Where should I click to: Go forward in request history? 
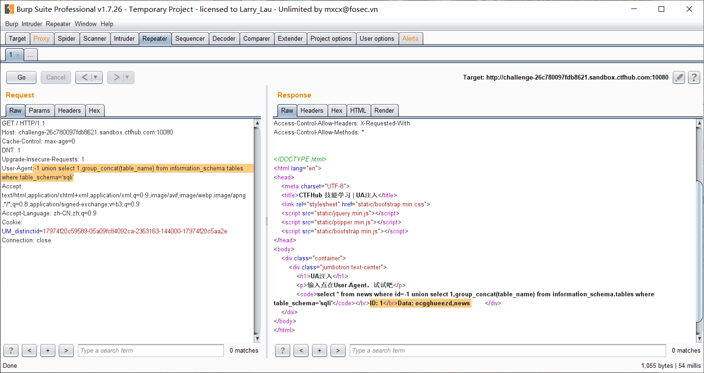(116, 77)
